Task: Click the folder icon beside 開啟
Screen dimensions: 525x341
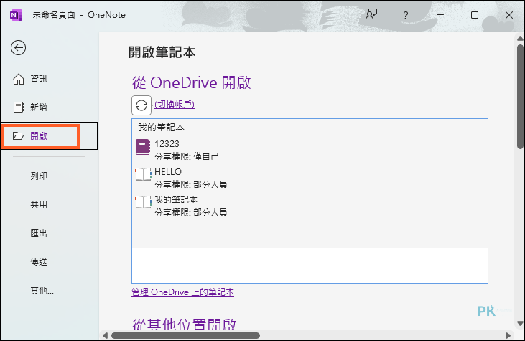Action: click(19, 136)
